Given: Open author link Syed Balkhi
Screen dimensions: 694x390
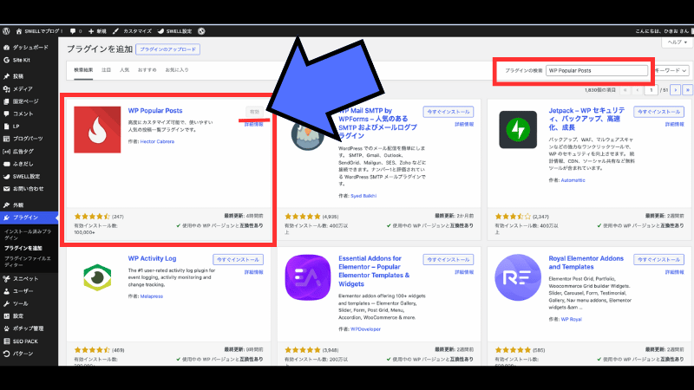Looking at the screenshot, I should click(363, 196).
